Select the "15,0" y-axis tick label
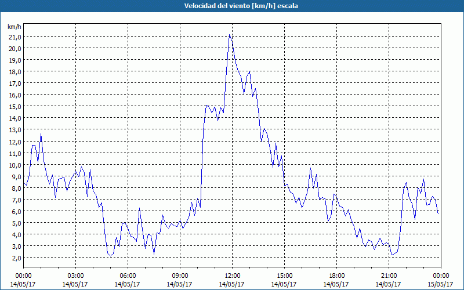Viewport: 464px width, 290px height. (16, 107)
